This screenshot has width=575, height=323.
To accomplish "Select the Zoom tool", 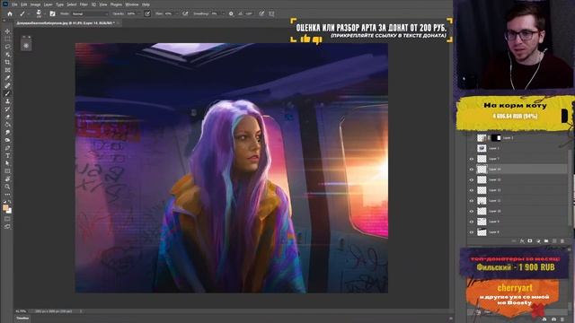I will pos(7,187).
